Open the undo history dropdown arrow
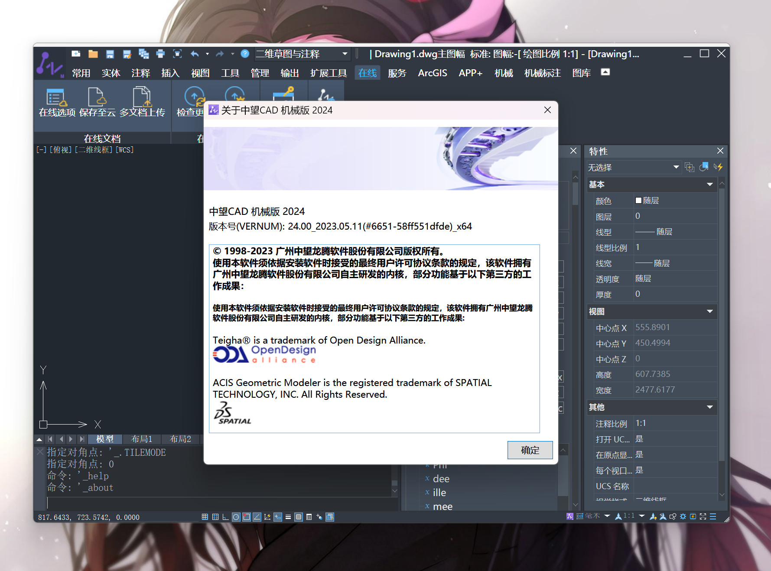This screenshot has height=571, width=771. (x=207, y=54)
